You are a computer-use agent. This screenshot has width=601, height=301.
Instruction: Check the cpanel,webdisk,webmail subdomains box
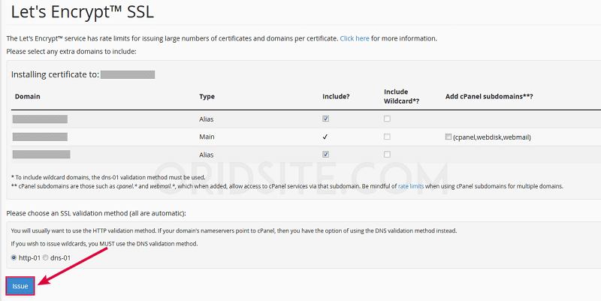(448, 137)
